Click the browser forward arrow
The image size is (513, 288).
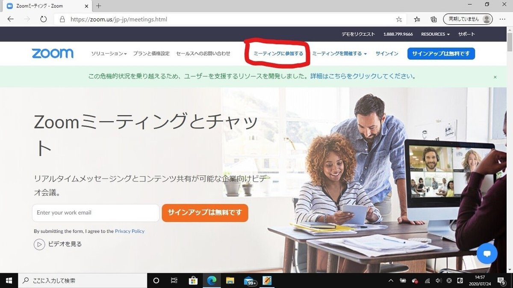point(27,19)
